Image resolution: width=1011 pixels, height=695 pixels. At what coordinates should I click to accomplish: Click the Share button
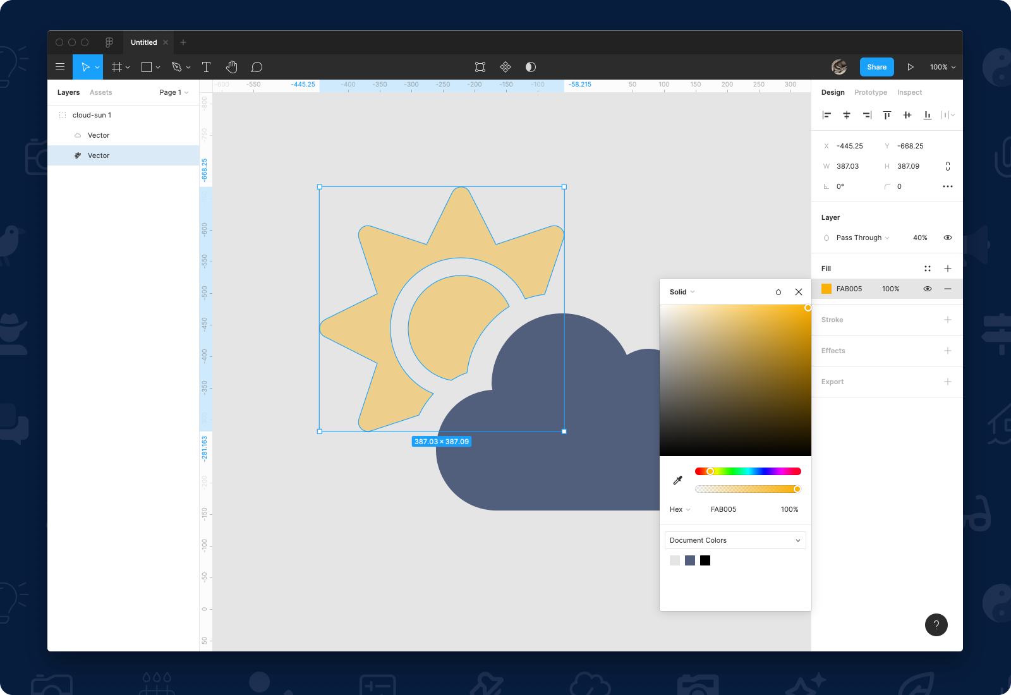pyautogui.click(x=876, y=67)
